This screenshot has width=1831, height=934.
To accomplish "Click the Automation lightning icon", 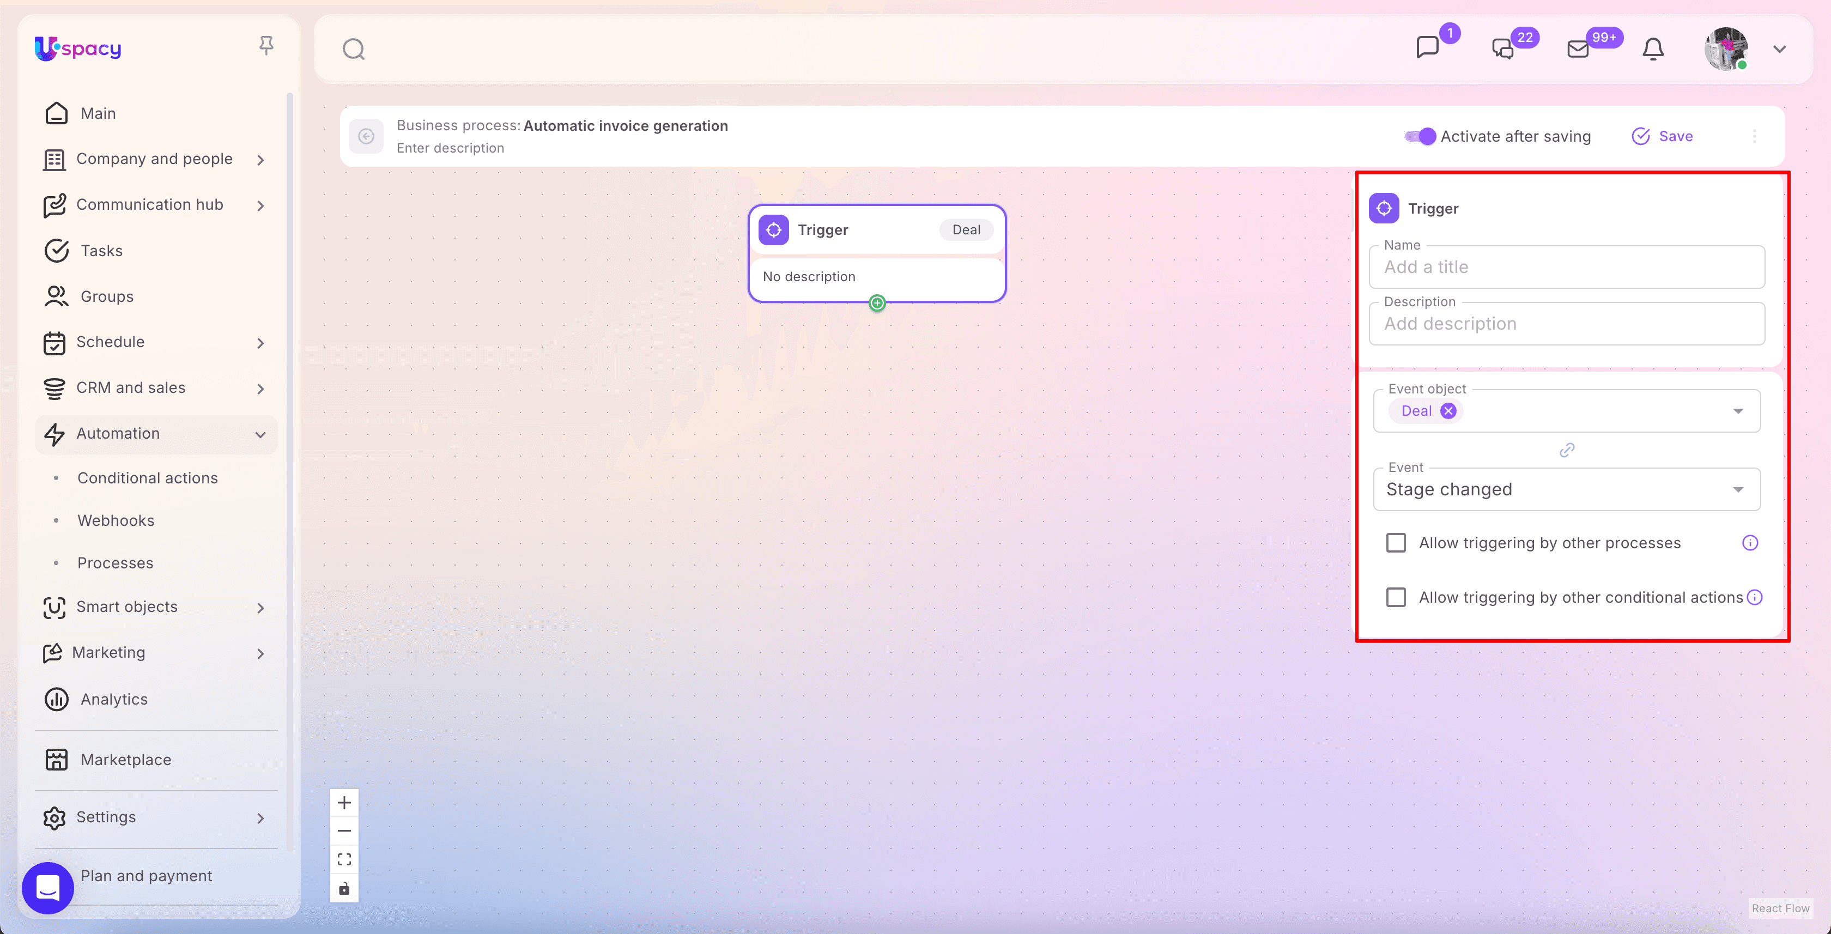I will (54, 434).
